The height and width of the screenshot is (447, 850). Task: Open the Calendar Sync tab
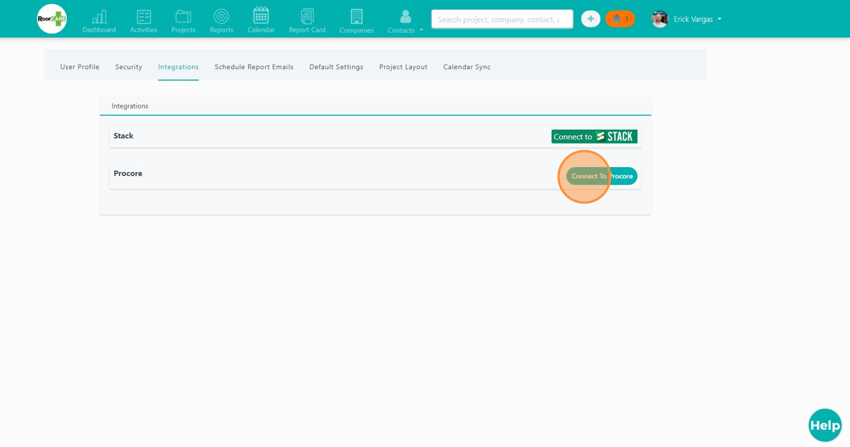[468, 67]
